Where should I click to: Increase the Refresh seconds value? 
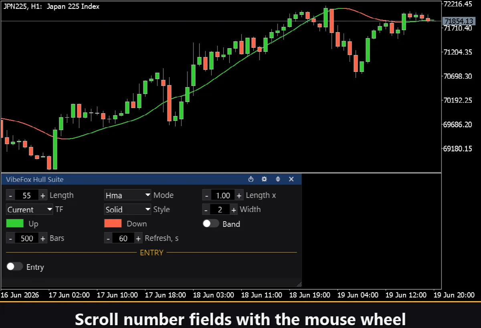click(x=138, y=238)
